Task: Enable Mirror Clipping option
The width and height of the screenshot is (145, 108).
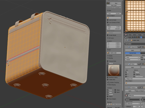Action: 134,74
